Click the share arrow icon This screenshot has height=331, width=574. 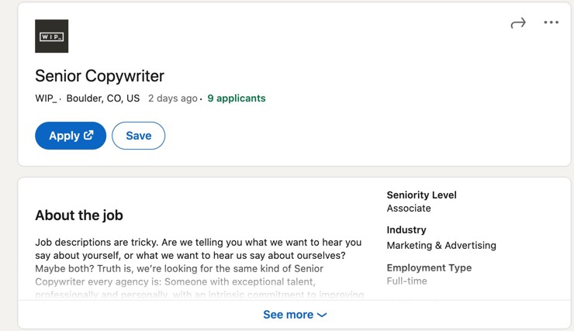(518, 23)
